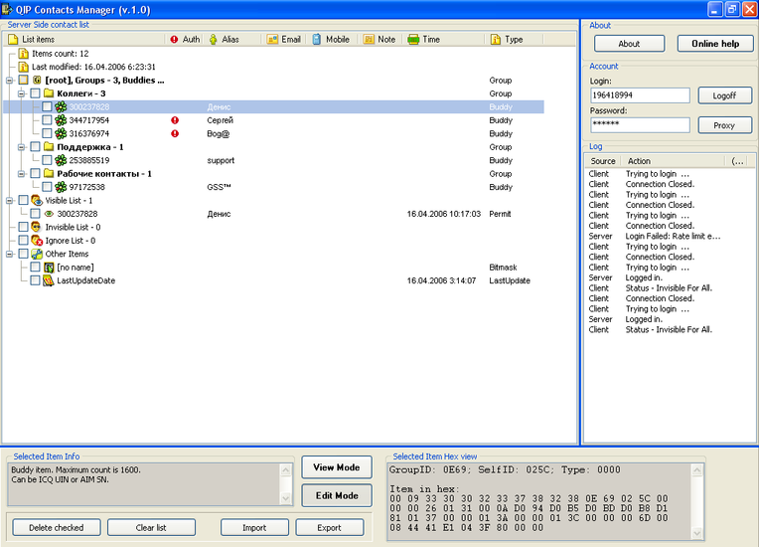
Task: Click the Invisible List face icon
Action: 37,227
